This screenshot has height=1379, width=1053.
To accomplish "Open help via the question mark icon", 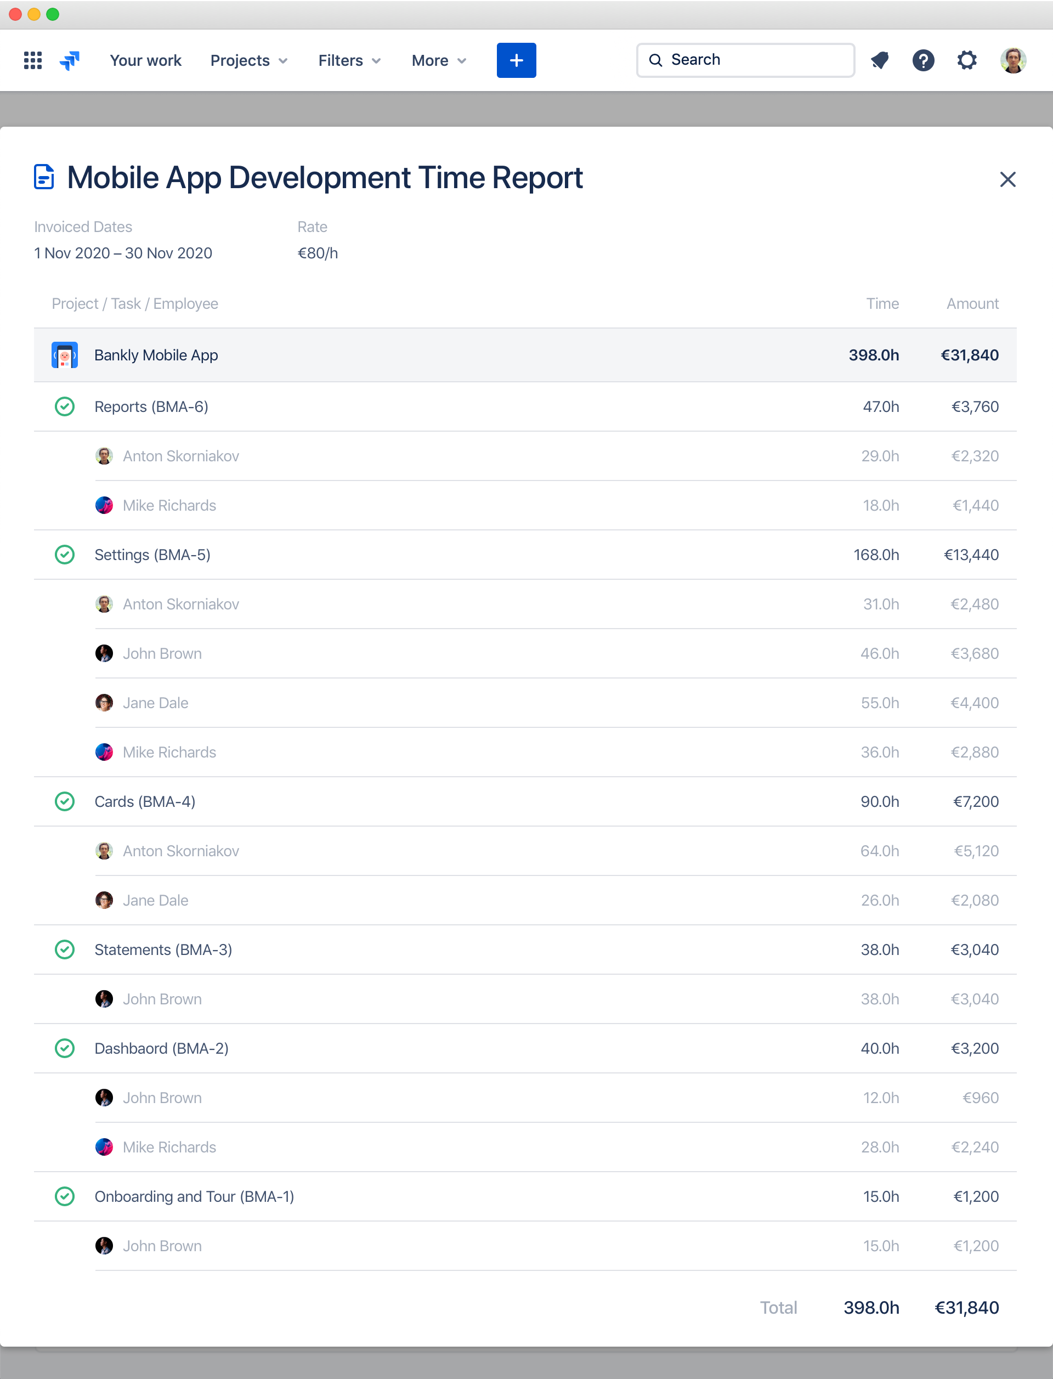I will coord(923,60).
